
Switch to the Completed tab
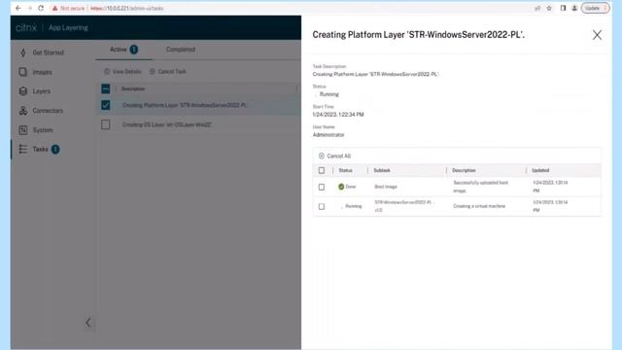point(181,50)
